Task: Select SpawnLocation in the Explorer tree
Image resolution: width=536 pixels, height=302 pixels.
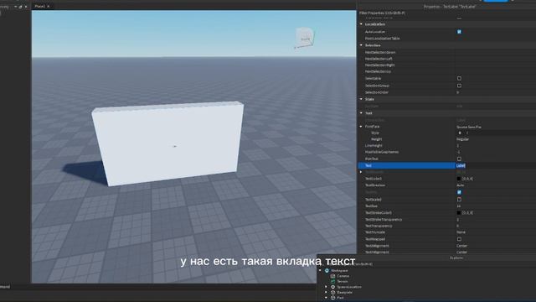Action: click(x=349, y=287)
